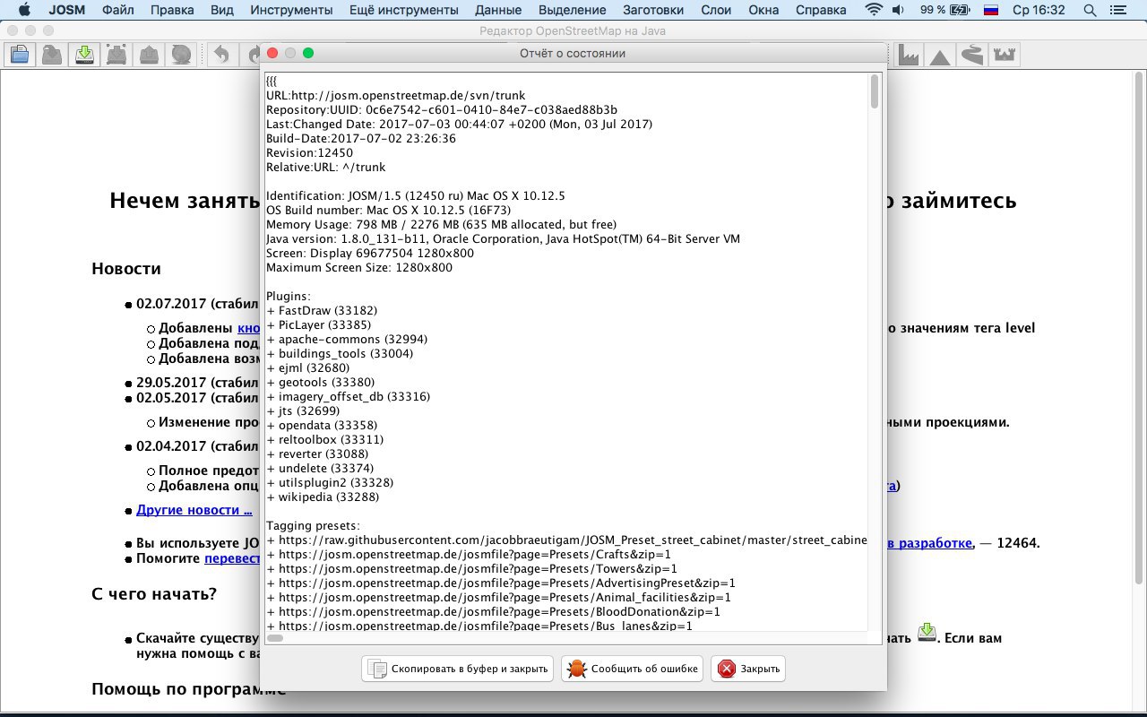The image size is (1147, 717).
Task: Open the Слои menu
Action: 717,10
